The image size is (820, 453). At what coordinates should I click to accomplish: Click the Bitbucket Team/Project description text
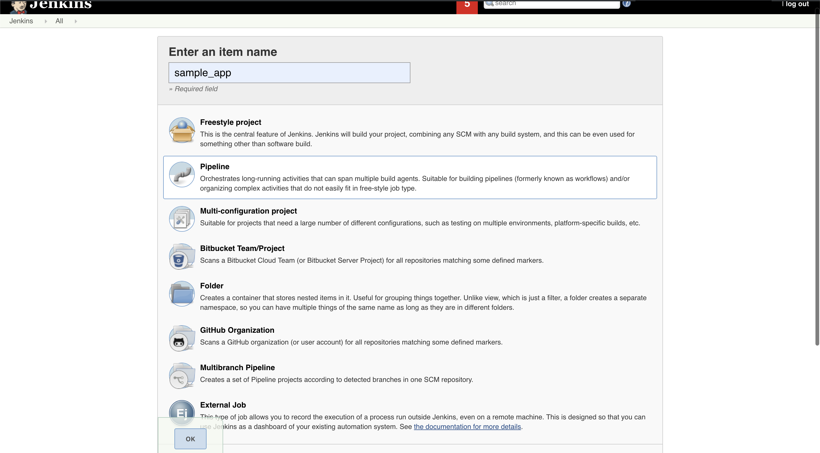(372, 260)
